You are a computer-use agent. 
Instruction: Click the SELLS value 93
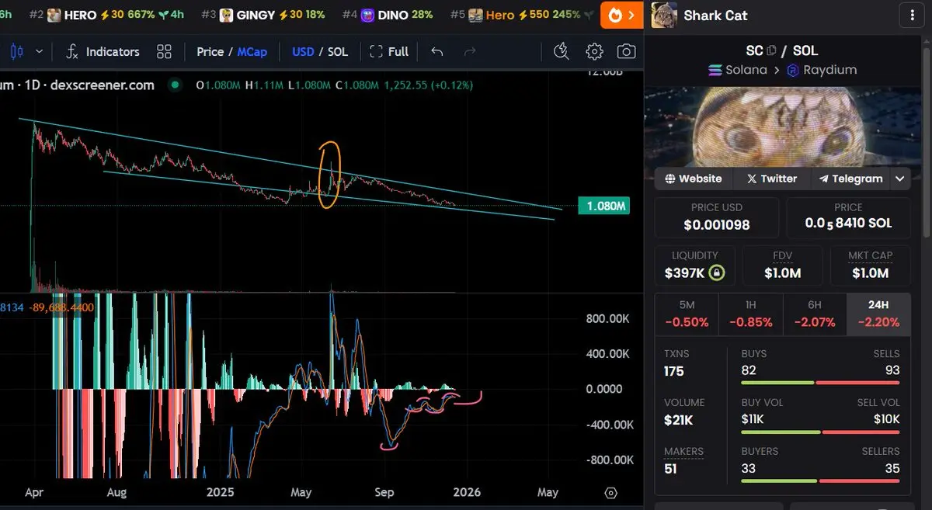(x=892, y=370)
